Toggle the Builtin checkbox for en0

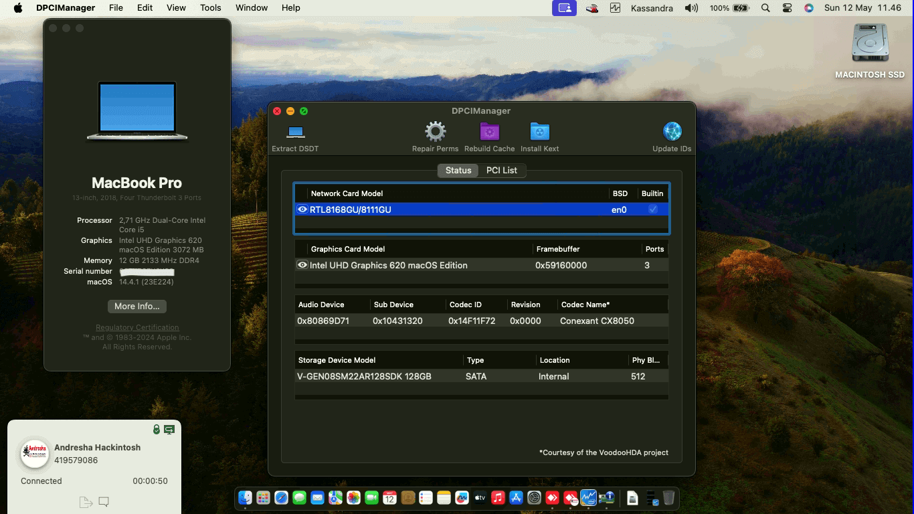pos(653,209)
